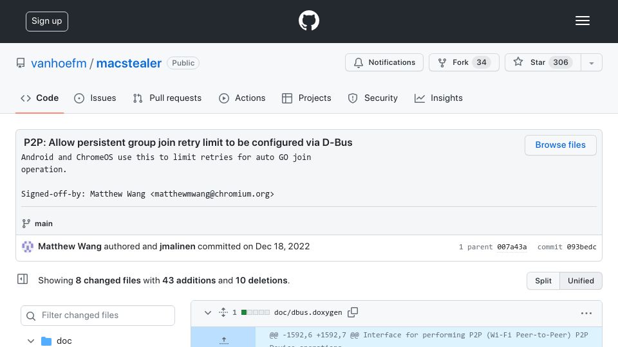This screenshot has height=347, width=618.
Task: Click the Public visibility badge
Action: 183,63
